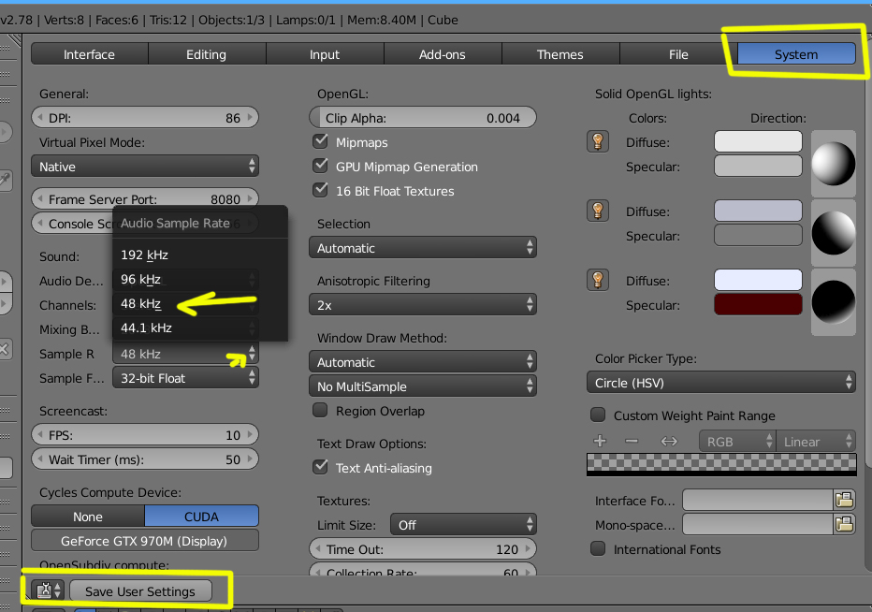The height and width of the screenshot is (612, 872).
Task: Click the Clip Alpha value field
Action: (x=423, y=117)
